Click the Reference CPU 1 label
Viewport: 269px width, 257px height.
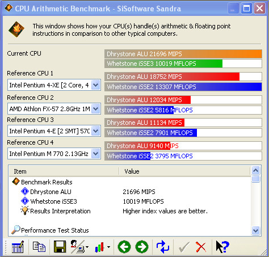tap(30, 73)
